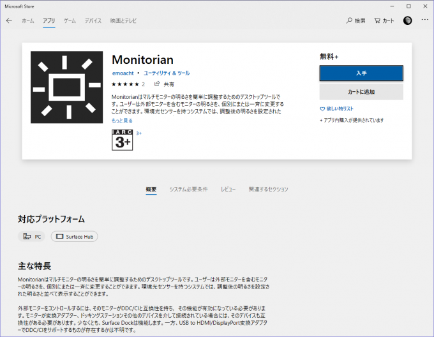Viewport: 434px width, 337px height.
Task: Switch to the アプリ tab
Action: (49, 21)
